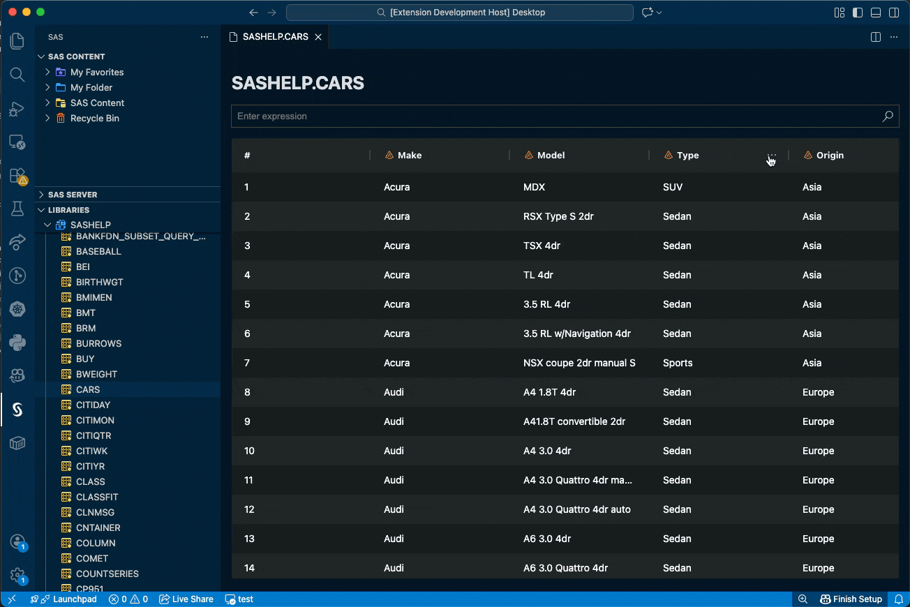Viewport: 910px width, 607px height.
Task: Expand the SAS SERVER section
Action: [x=41, y=195]
